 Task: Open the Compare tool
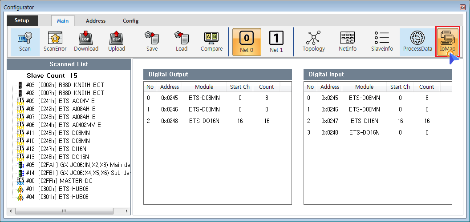click(x=211, y=42)
